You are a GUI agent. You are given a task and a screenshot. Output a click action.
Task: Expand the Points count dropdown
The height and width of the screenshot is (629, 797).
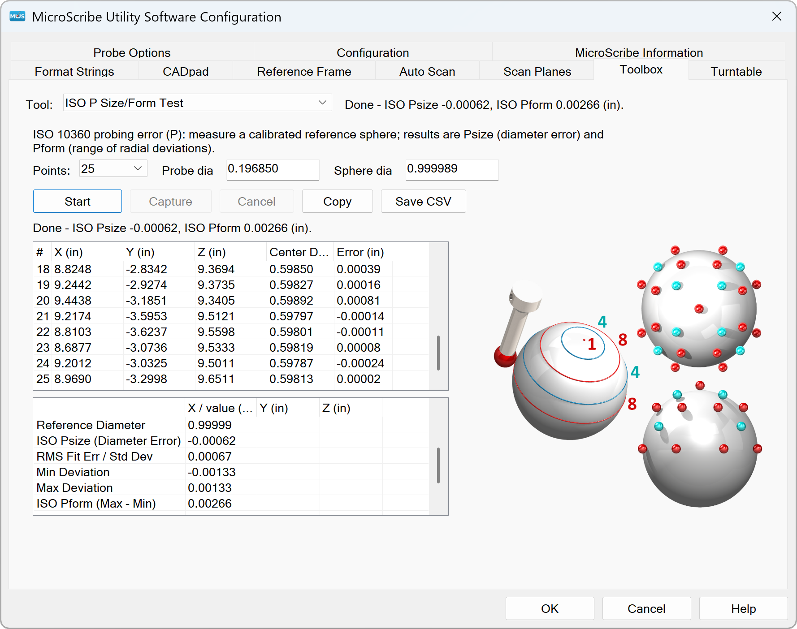[113, 168]
